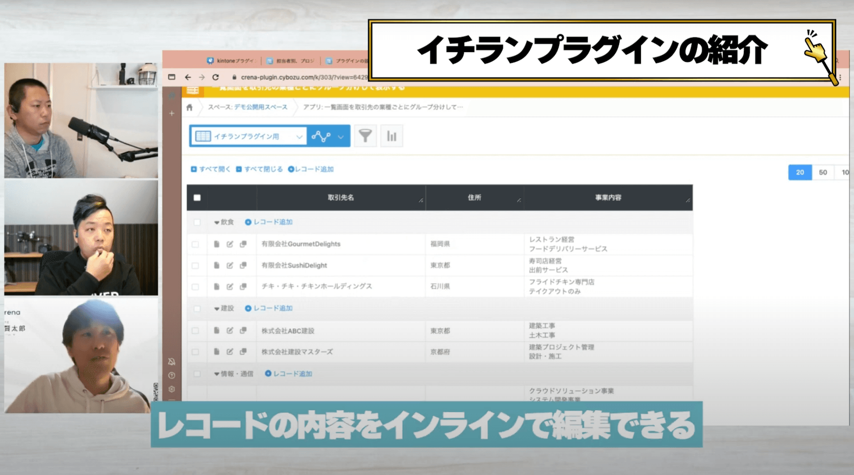The height and width of the screenshot is (475, 854).
Task: Edit the チキ・チキ・チキンホールディングス row
Action: [230, 287]
